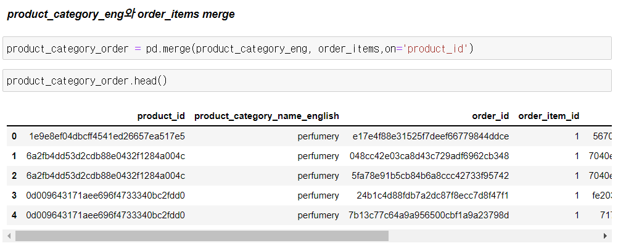The image size is (618, 251).
Task: Click the horizontal scrollbar thumb
Action: tap(202, 236)
